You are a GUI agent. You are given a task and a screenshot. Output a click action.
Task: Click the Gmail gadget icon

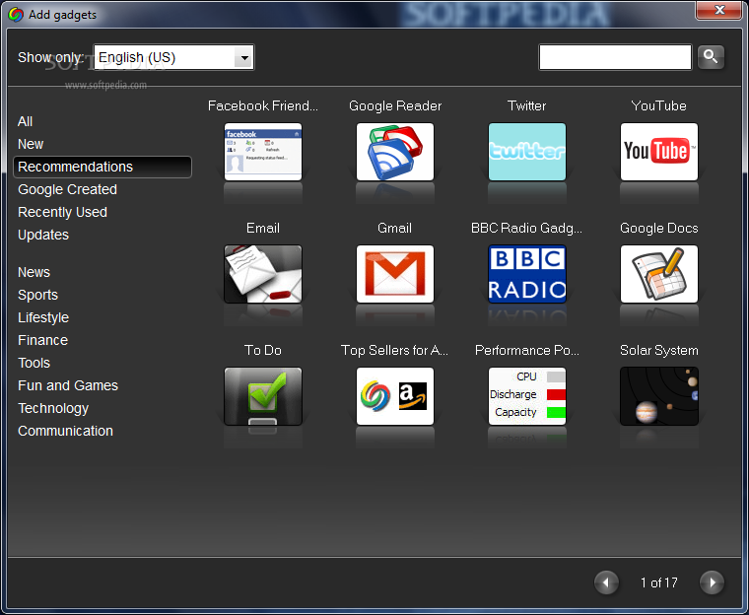tap(395, 274)
